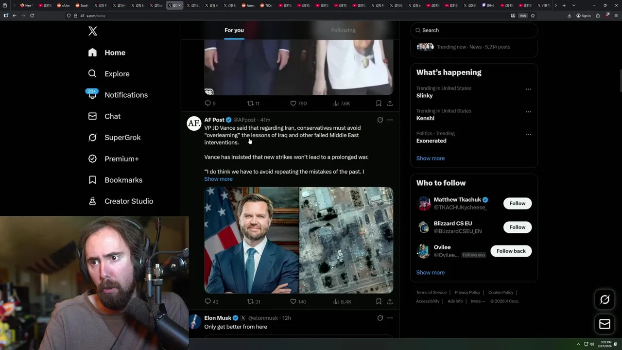Reply to the top video tweet with 9 replies

coord(210,103)
